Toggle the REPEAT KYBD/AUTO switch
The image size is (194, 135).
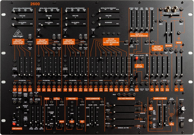26,110
